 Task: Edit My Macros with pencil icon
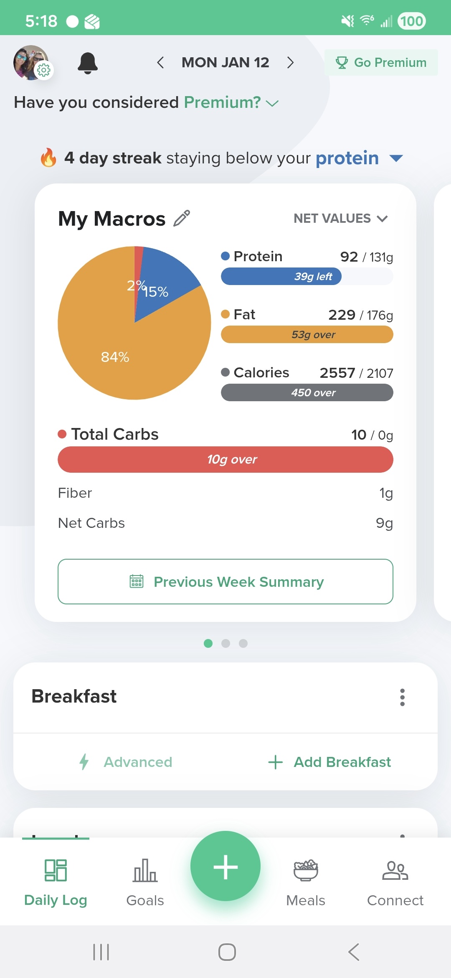182,219
